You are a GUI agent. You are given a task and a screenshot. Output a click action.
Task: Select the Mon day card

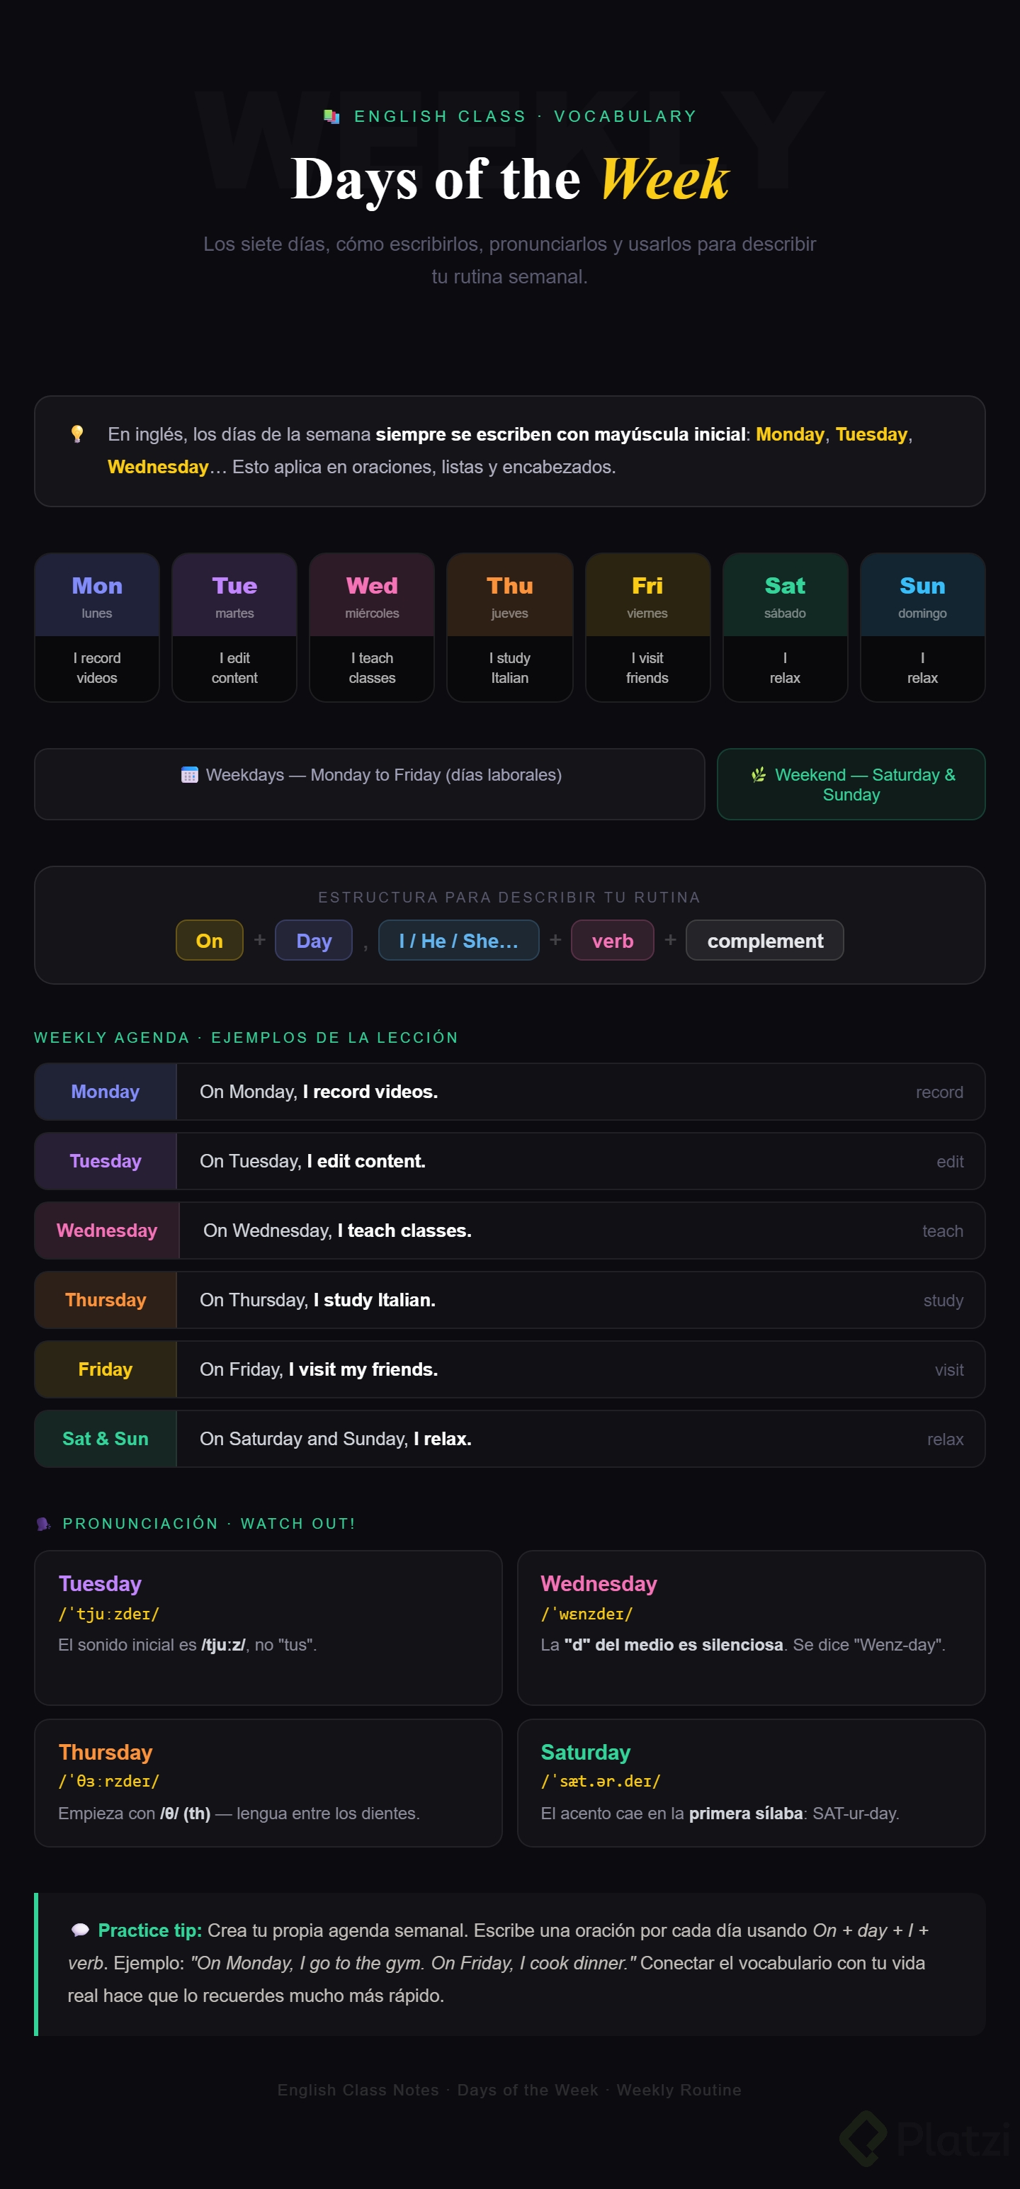pyautogui.click(x=97, y=627)
